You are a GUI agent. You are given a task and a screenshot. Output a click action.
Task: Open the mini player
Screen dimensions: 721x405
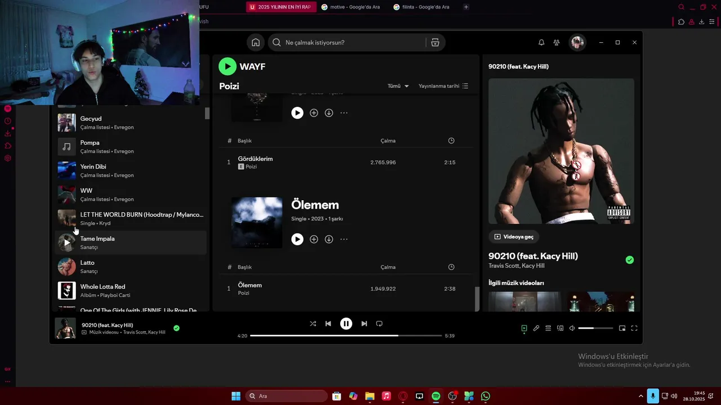[622, 328]
